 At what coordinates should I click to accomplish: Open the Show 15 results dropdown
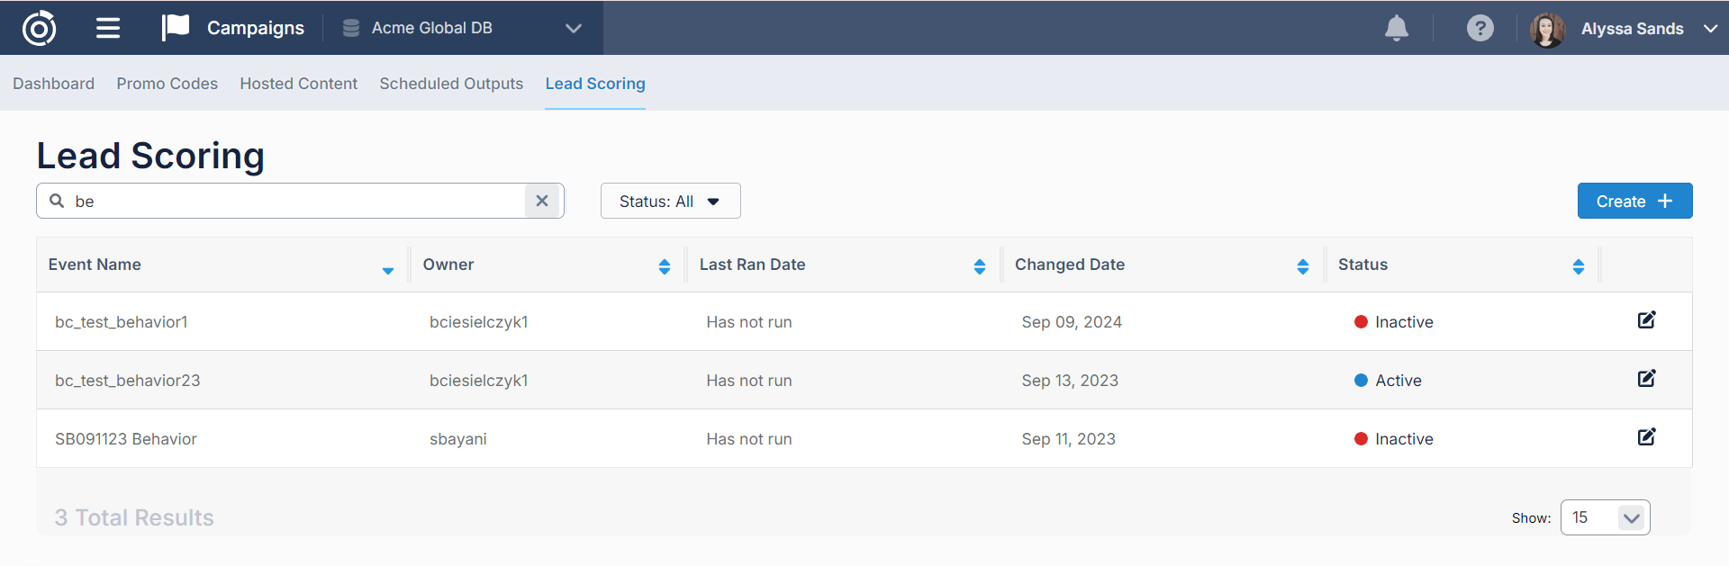(1605, 517)
